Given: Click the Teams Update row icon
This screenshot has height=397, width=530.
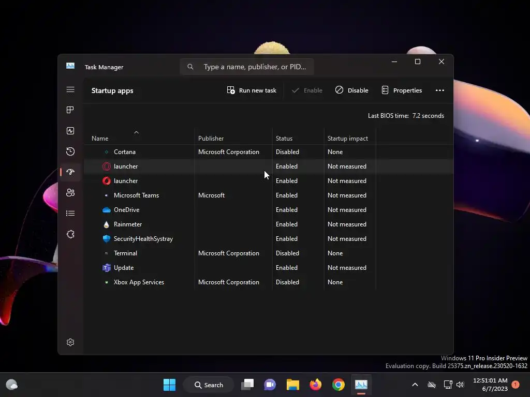Looking at the screenshot, I should coord(107,268).
